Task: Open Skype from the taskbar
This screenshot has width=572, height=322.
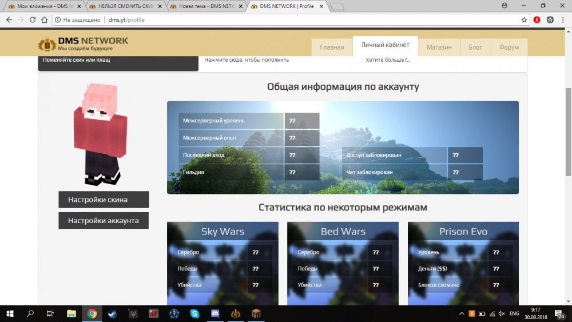Action: (194, 313)
